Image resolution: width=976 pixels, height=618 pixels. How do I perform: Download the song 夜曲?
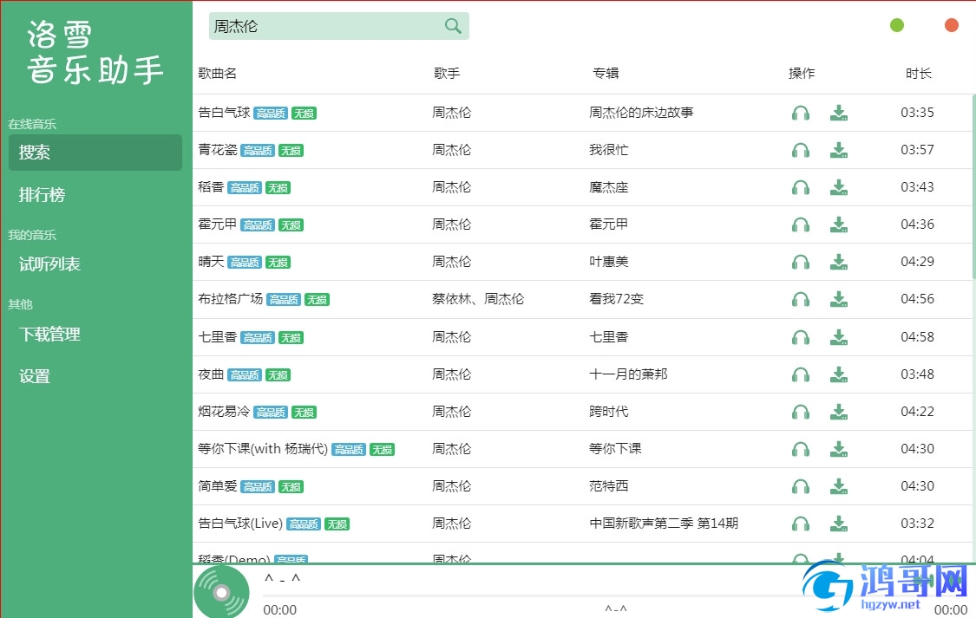click(838, 375)
